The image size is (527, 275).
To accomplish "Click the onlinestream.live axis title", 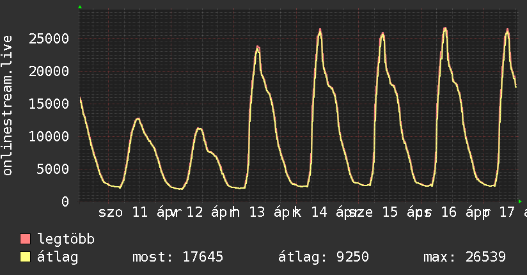I will [8, 106].
